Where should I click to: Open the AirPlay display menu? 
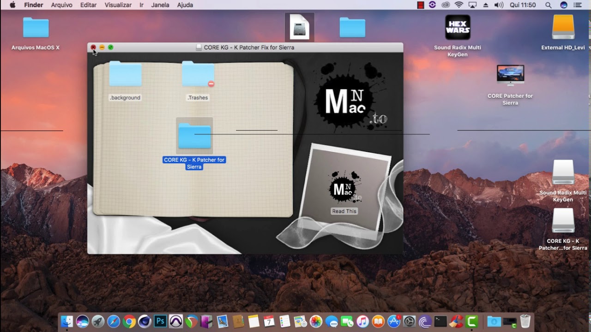click(472, 5)
